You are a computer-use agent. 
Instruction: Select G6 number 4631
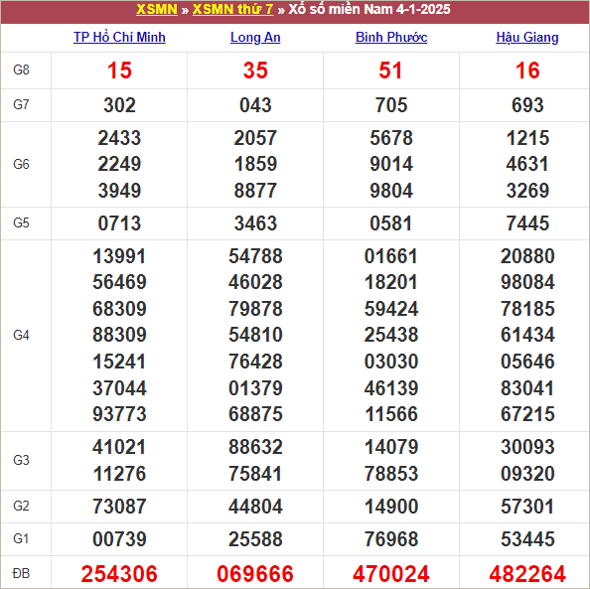tap(527, 164)
